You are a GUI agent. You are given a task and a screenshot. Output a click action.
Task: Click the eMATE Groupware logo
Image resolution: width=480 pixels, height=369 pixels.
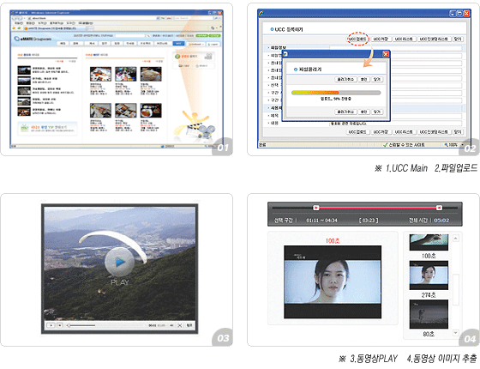click(x=33, y=39)
